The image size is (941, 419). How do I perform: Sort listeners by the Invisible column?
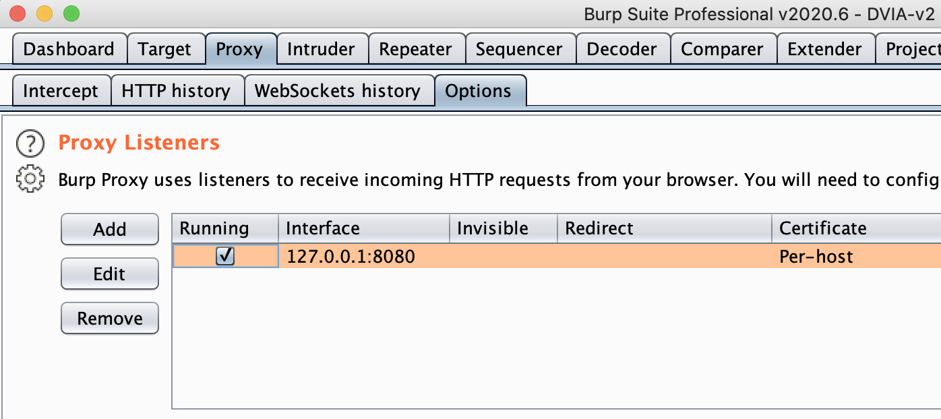tap(504, 228)
